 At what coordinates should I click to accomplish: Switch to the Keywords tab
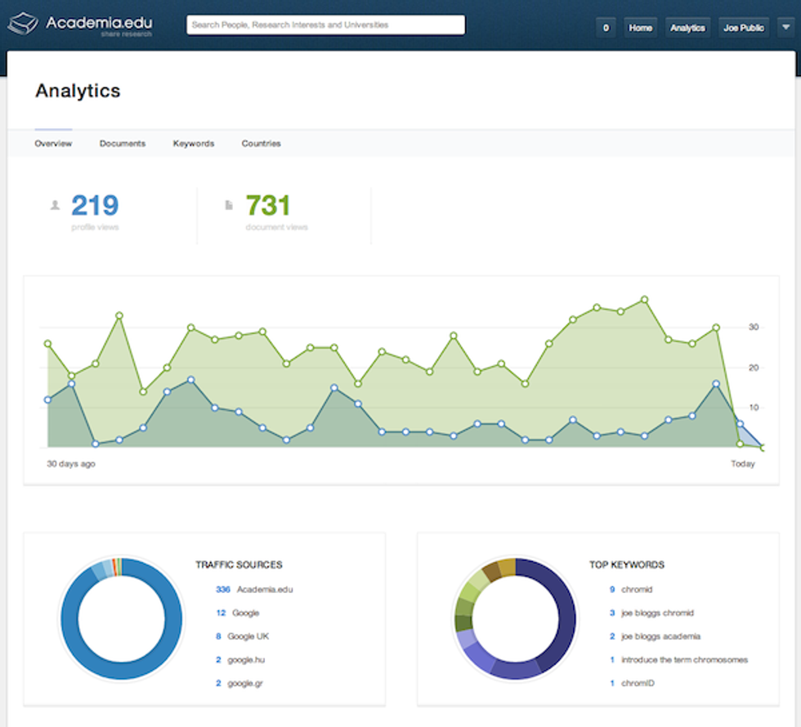tap(193, 143)
